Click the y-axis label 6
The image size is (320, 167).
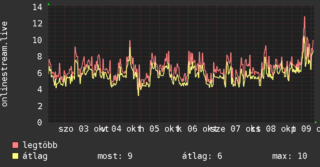click(x=40, y=73)
